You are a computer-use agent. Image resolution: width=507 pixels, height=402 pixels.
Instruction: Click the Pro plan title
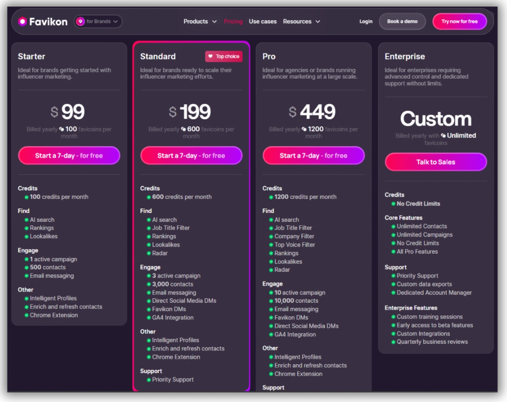click(x=269, y=56)
